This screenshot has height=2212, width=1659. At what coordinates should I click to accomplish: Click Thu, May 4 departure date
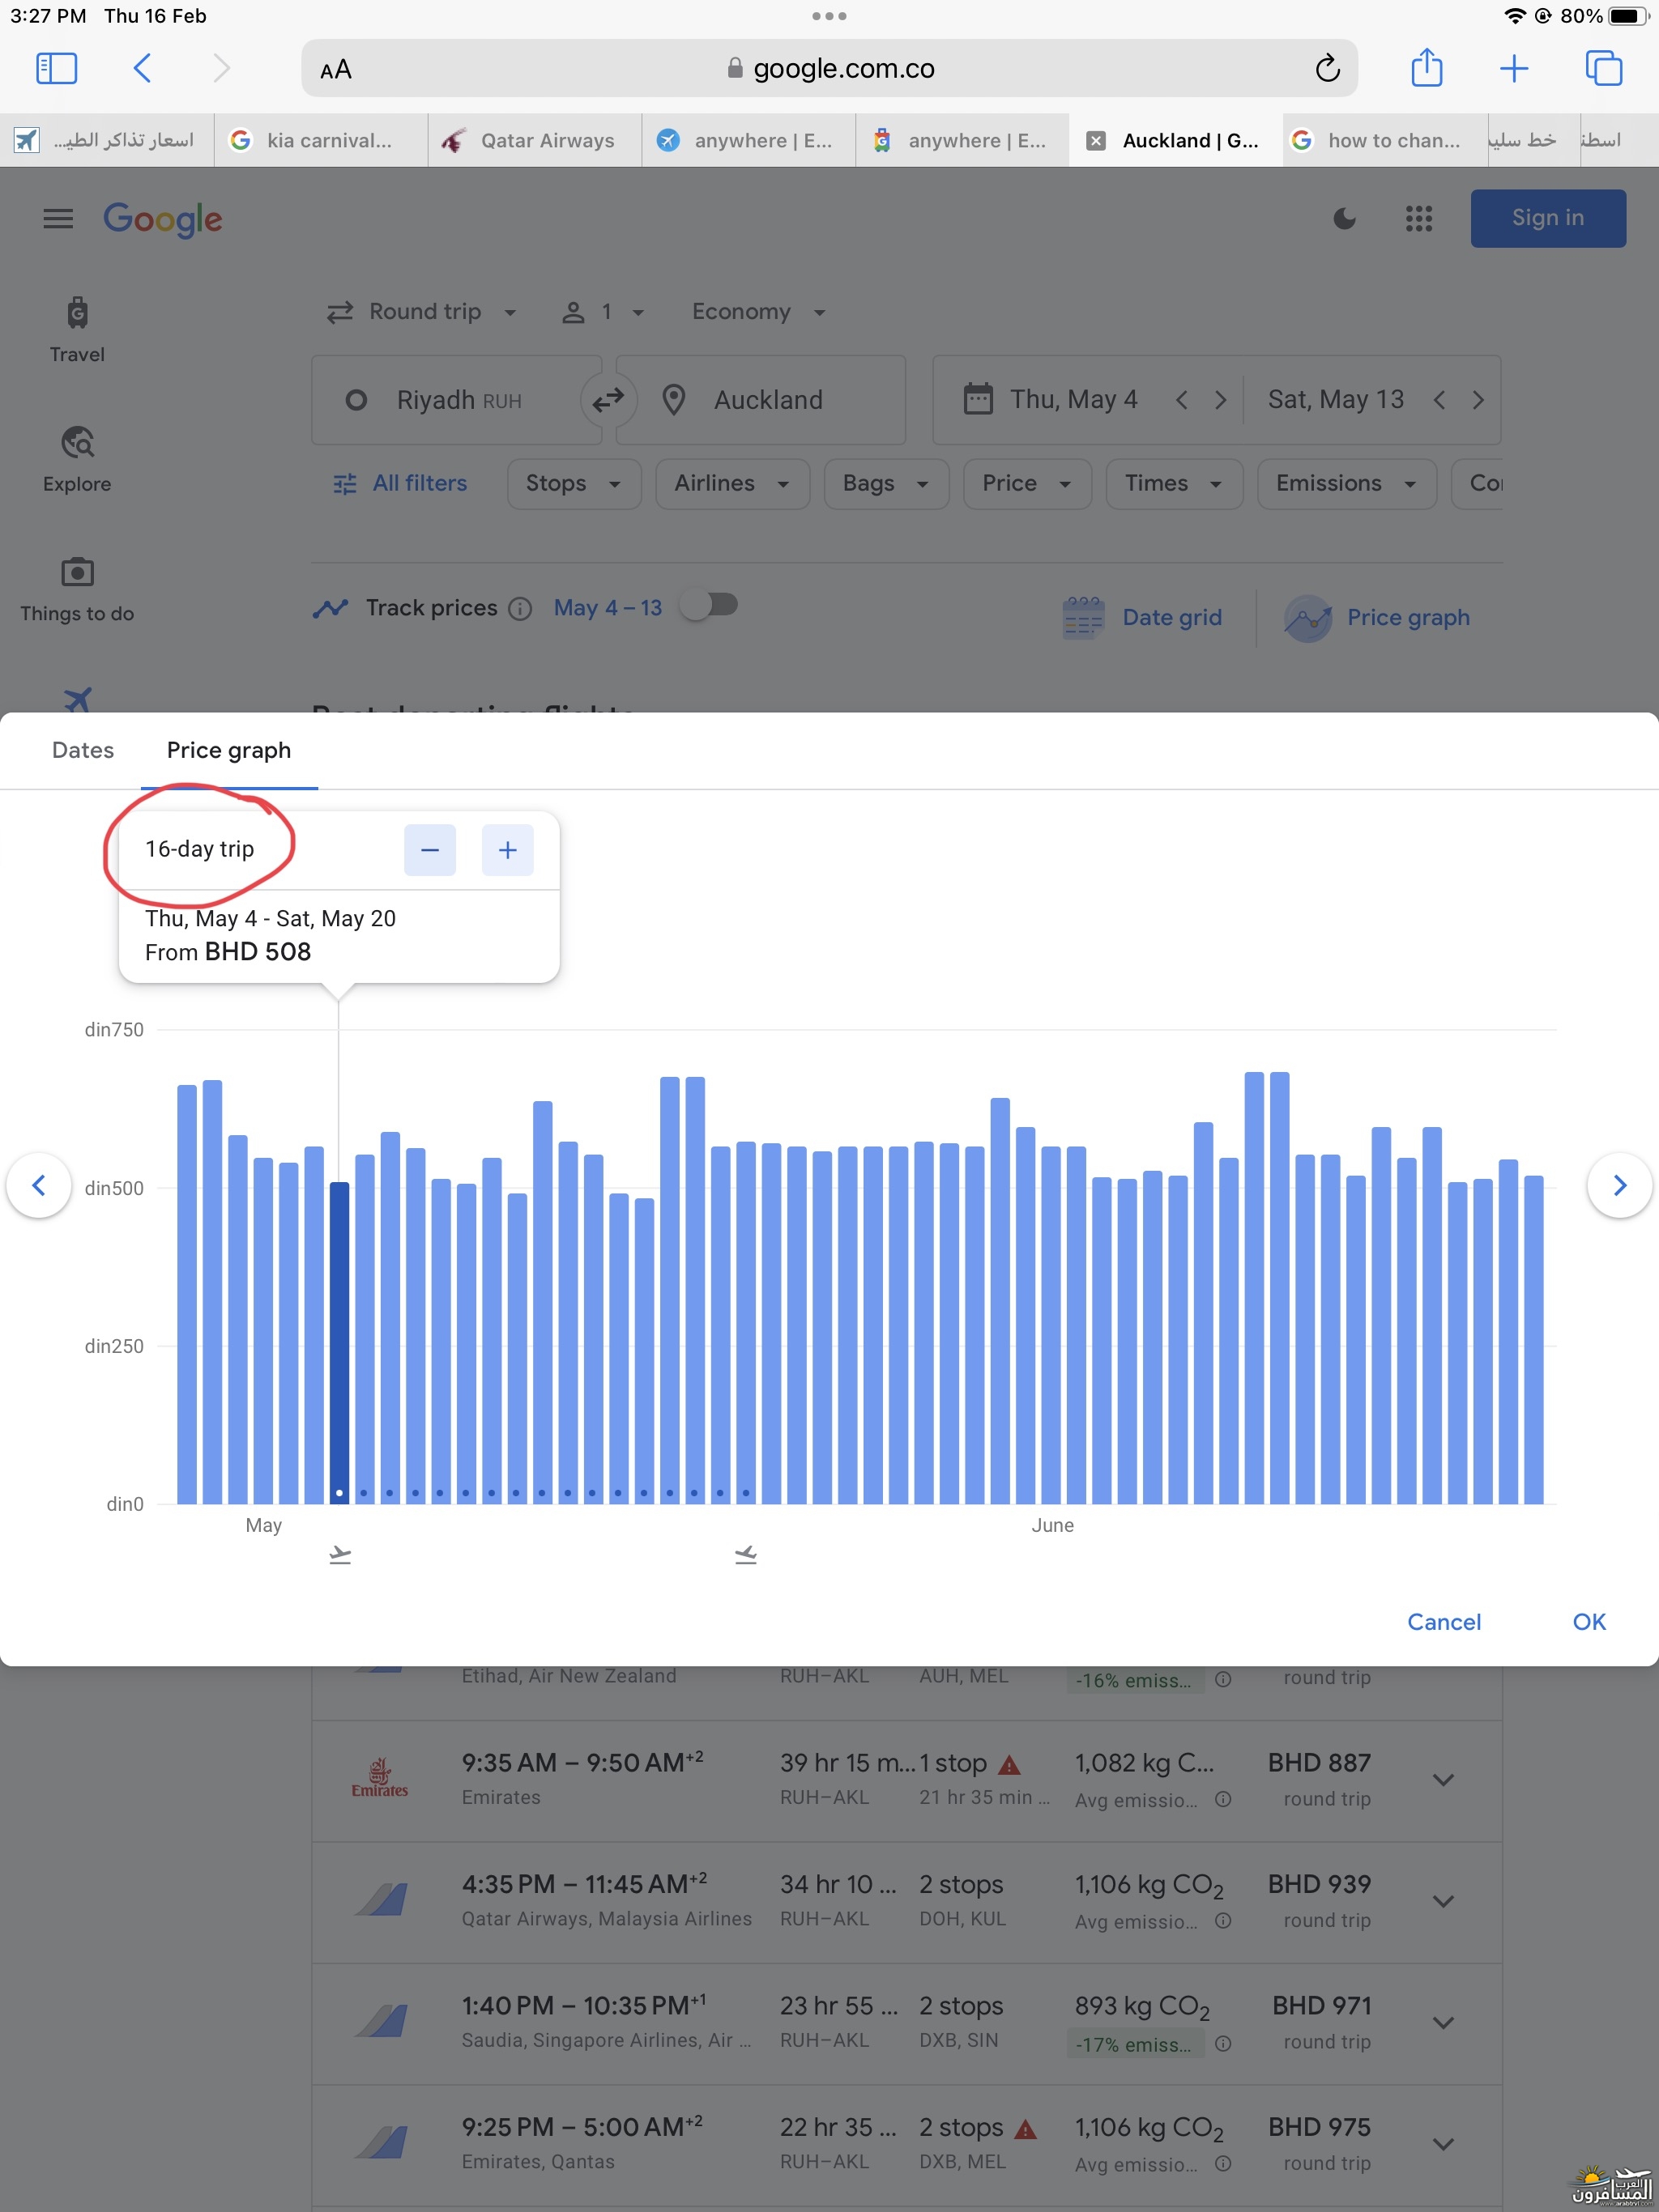(x=1072, y=400)
